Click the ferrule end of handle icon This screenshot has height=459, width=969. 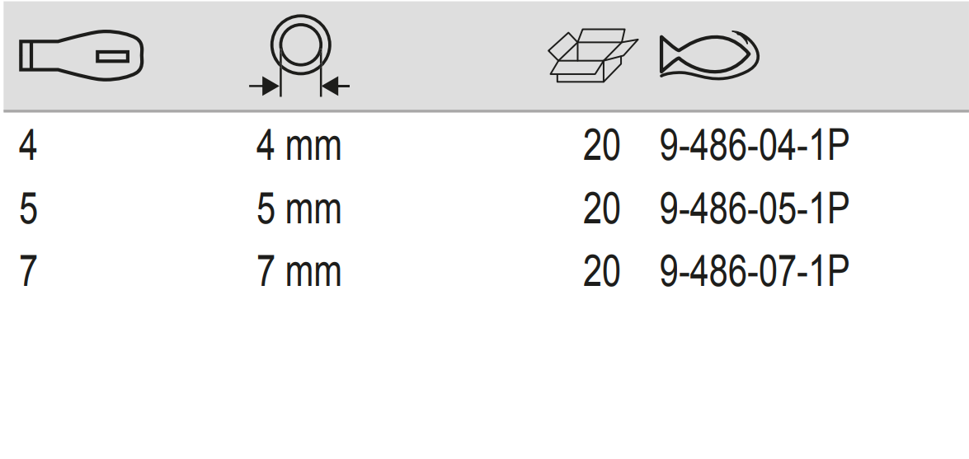coord(29,56)
